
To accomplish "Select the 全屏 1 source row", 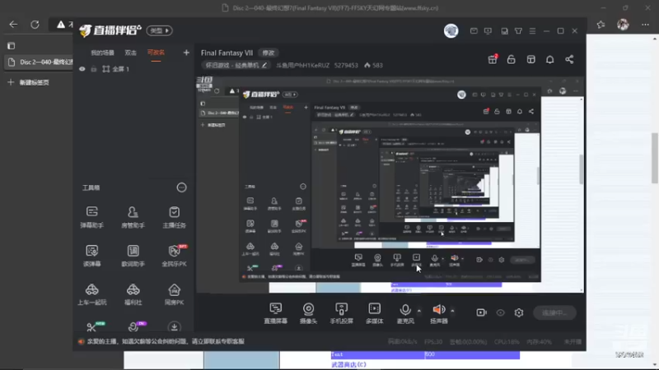I will [133, 69].
